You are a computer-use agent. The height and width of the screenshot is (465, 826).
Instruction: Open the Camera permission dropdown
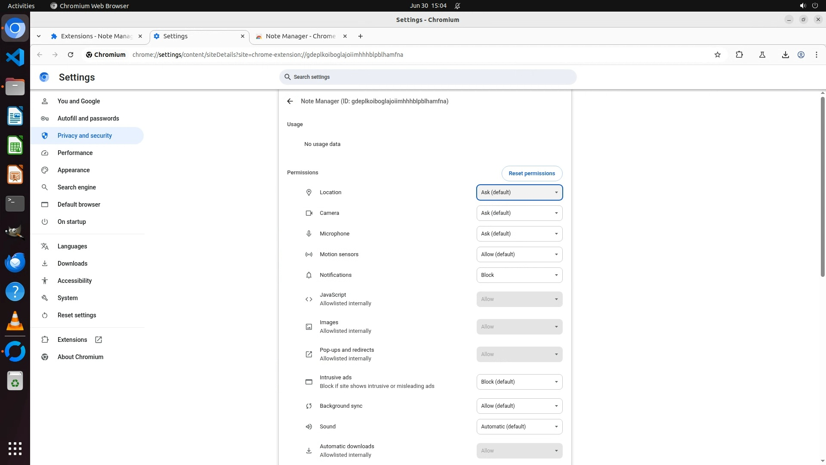(x=519, y=213)
